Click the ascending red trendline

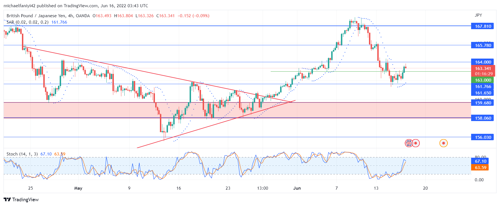(217, 124)
